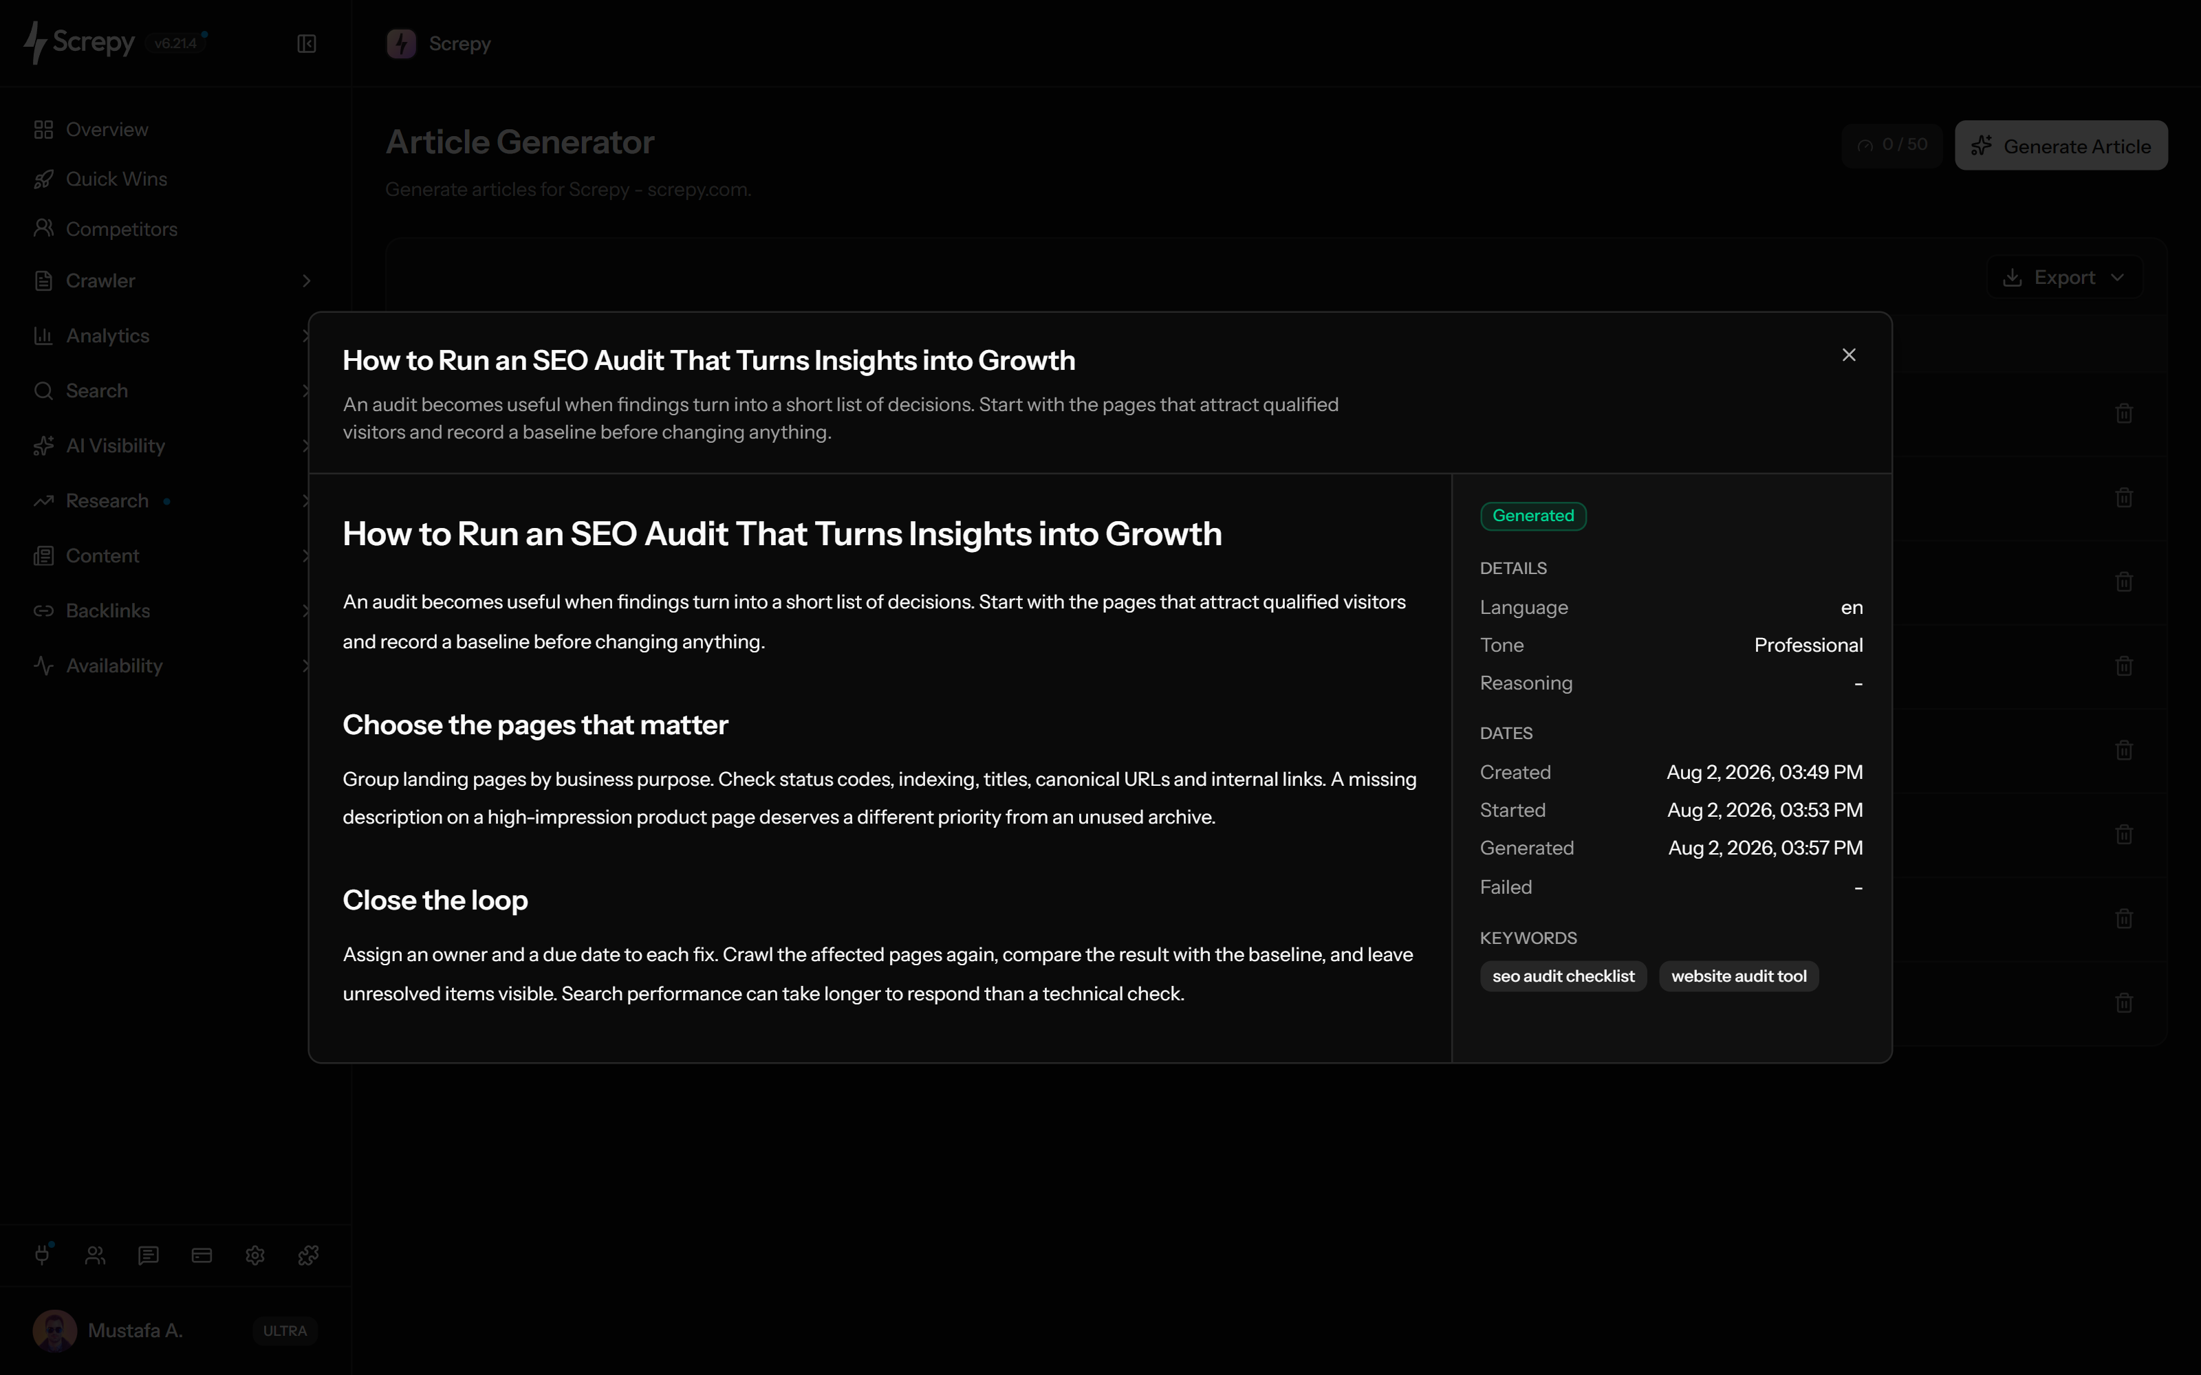The image size is (2201, 1375).
Task: Open the Content newspaper icon
Action: click(43, 555)
